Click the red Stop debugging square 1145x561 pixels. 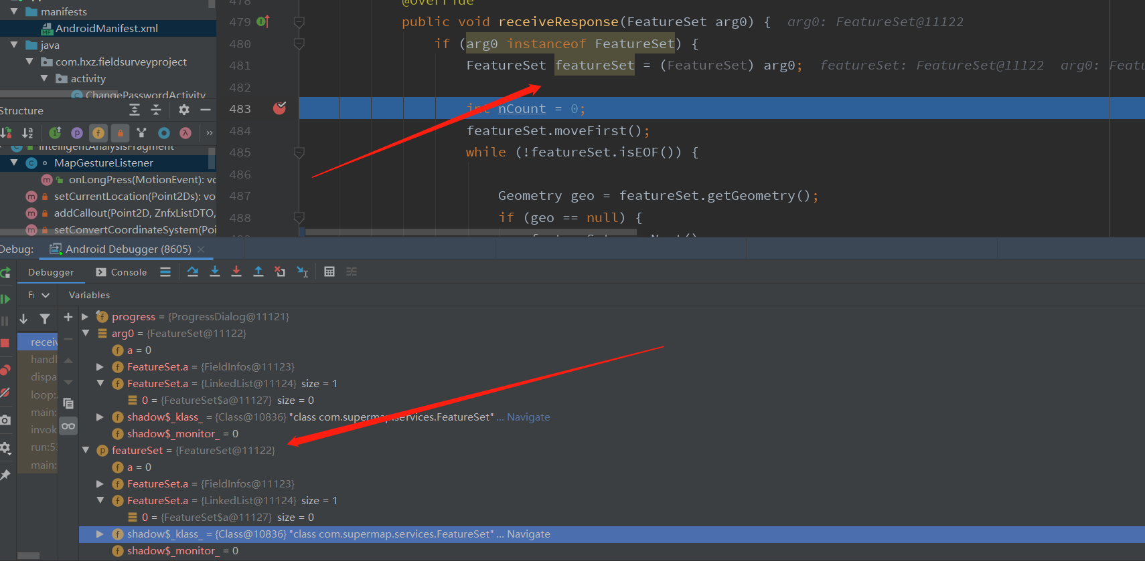[5, 343]
